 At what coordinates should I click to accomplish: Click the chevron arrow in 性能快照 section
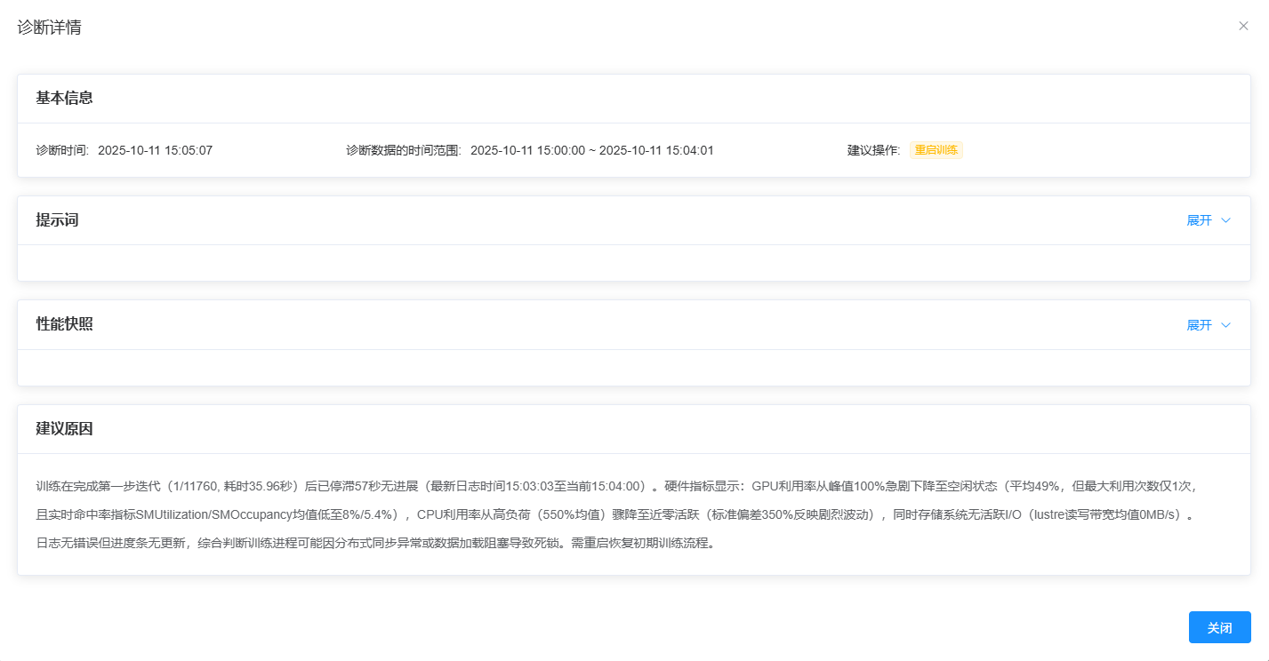tap(1226, 325)
